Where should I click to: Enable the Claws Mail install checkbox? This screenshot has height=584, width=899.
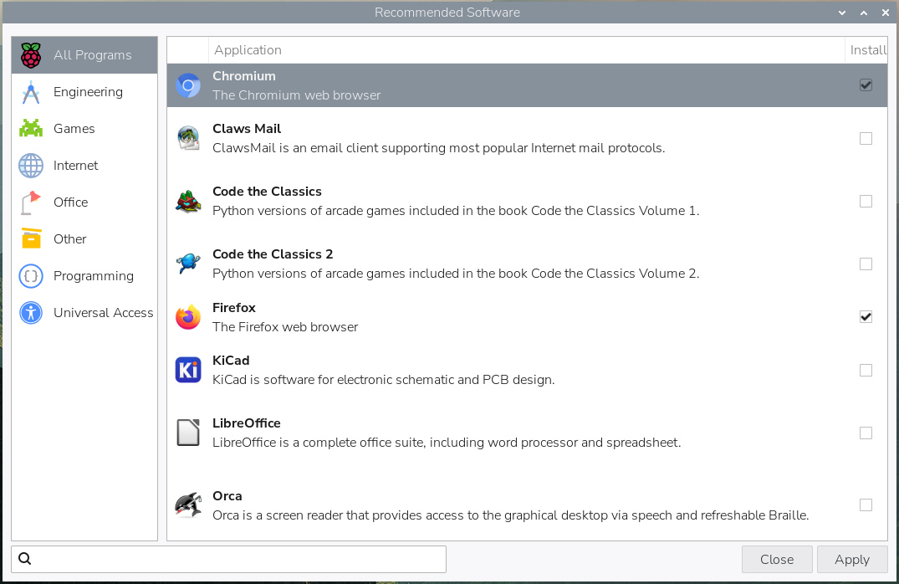(866, 138)
